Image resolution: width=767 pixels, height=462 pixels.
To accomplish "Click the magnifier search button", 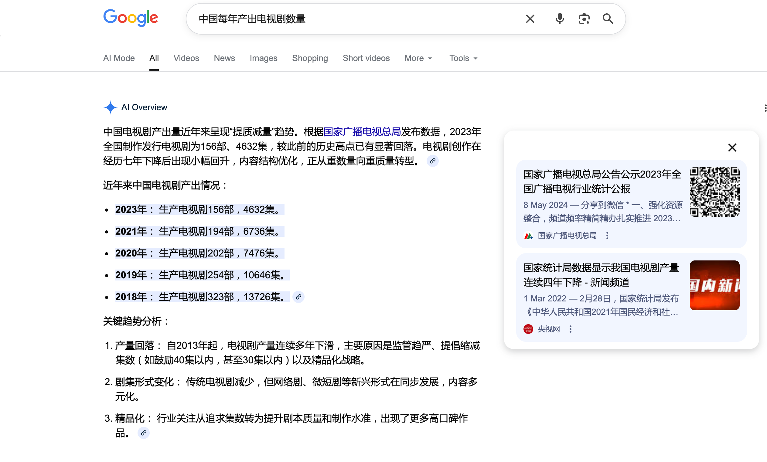I will point(608,19).
